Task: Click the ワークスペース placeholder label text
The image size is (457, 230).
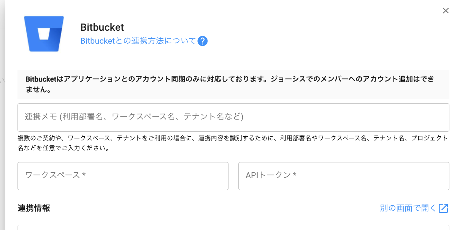Action: pos(55,175)
